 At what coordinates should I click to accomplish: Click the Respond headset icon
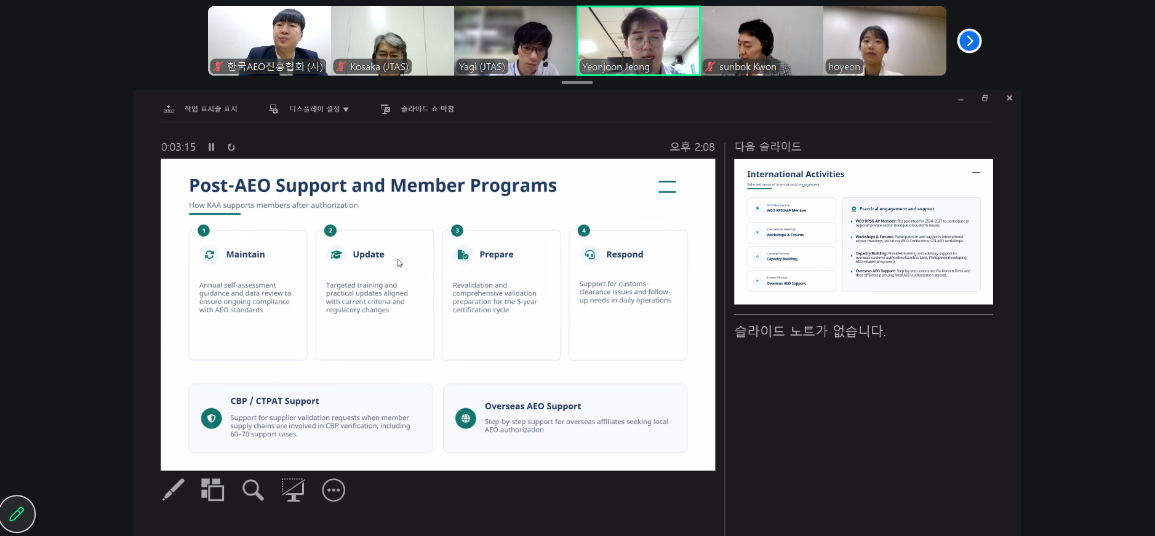click(590, 254)
